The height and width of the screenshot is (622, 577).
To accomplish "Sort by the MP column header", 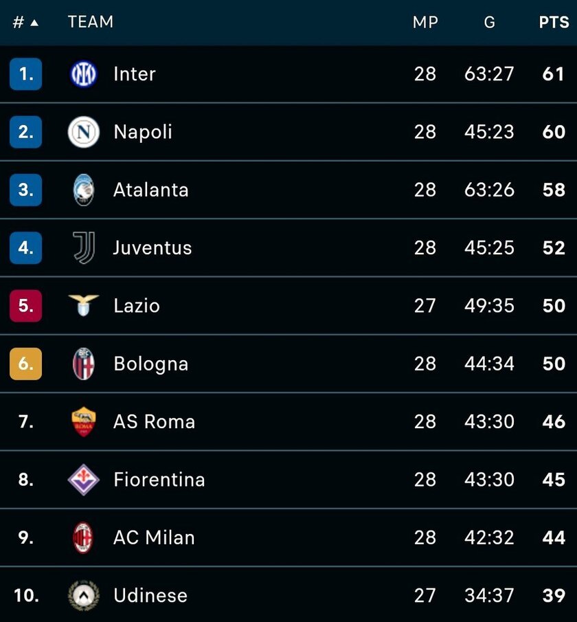I will point(425,22).
